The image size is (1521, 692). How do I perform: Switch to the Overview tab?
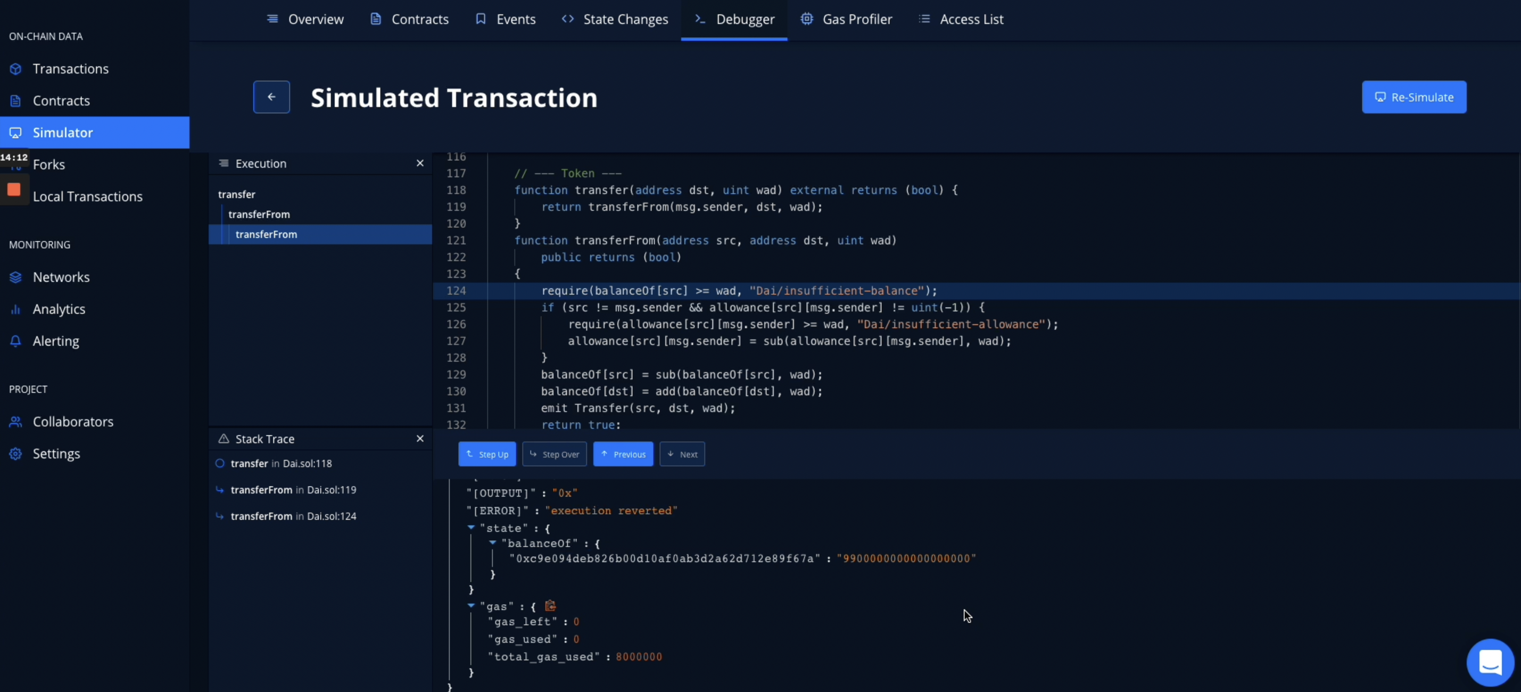coord(305,19)
